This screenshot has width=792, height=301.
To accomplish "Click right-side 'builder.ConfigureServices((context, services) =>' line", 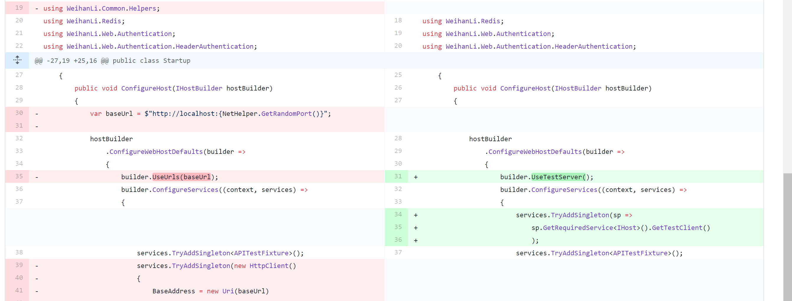I will click(x=593, y=190).
